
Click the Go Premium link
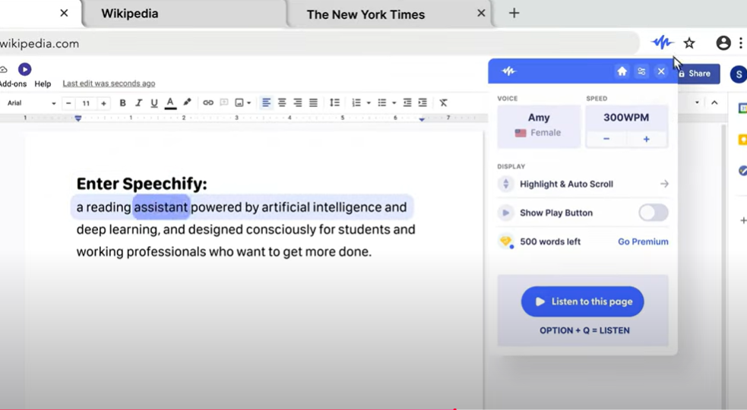643,241
